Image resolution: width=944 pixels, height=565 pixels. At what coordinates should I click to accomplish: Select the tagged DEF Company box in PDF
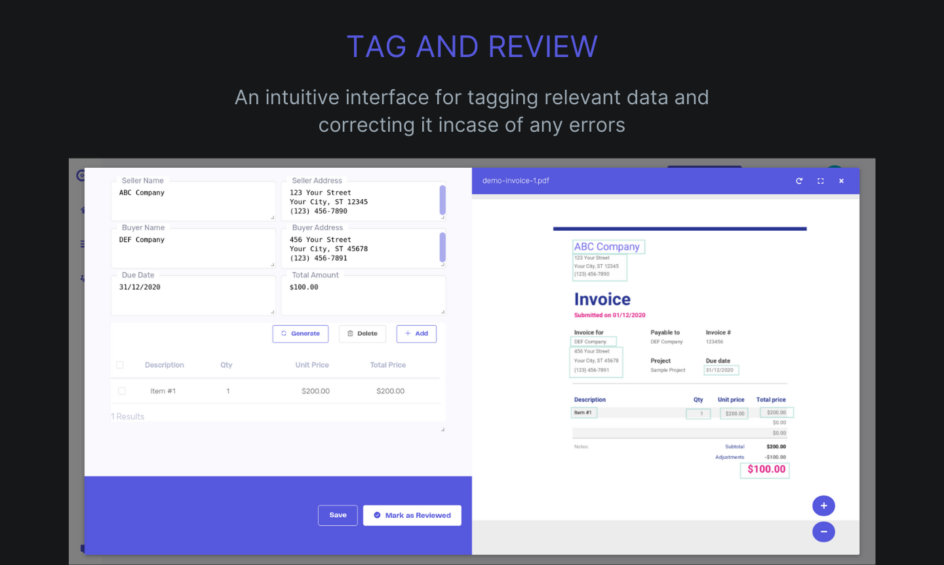click(593, 341)
